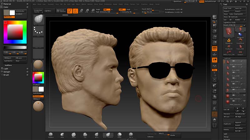Viewport: 250px width, 140px height.
Task: Click the right shelf Scale view icon
Action: pos(214,91)
